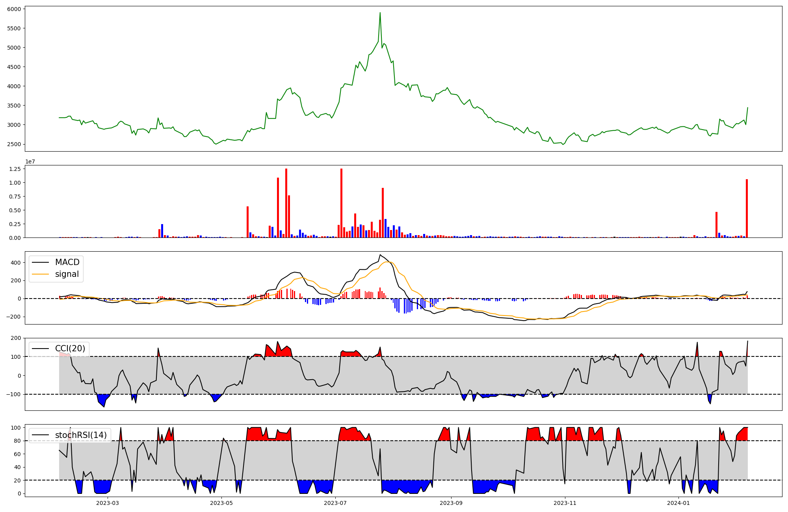Click the 2023-11 x-axis date label
Screen dimensions: 788x512
coord(565,503)
